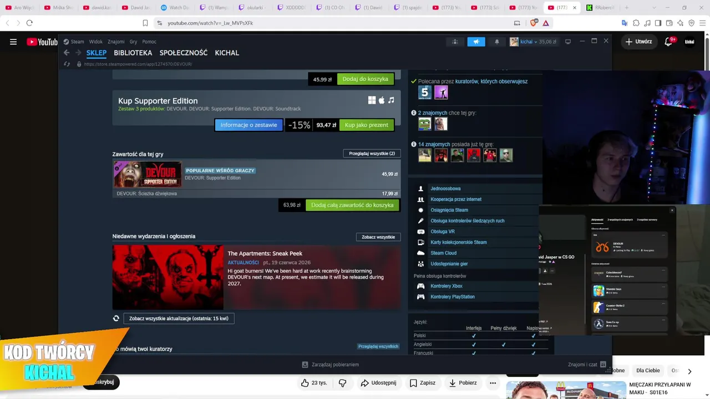Screen dimensions: 710x399
Task: Click Informacje o zestawie button
Action: 248,125
